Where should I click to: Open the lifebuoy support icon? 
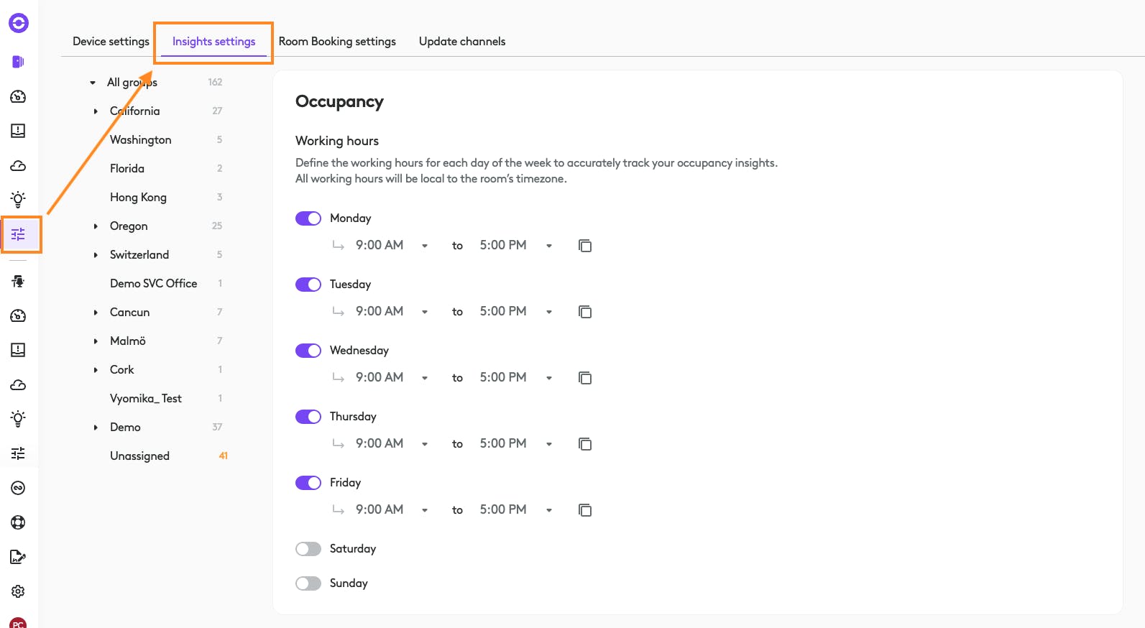pyautogui.click(x=19, y=522)
